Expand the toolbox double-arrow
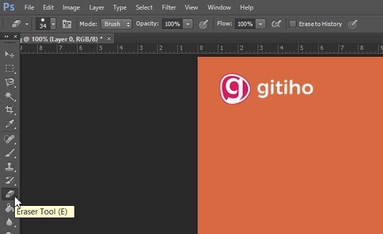383x234 pixels. [6, 37]
